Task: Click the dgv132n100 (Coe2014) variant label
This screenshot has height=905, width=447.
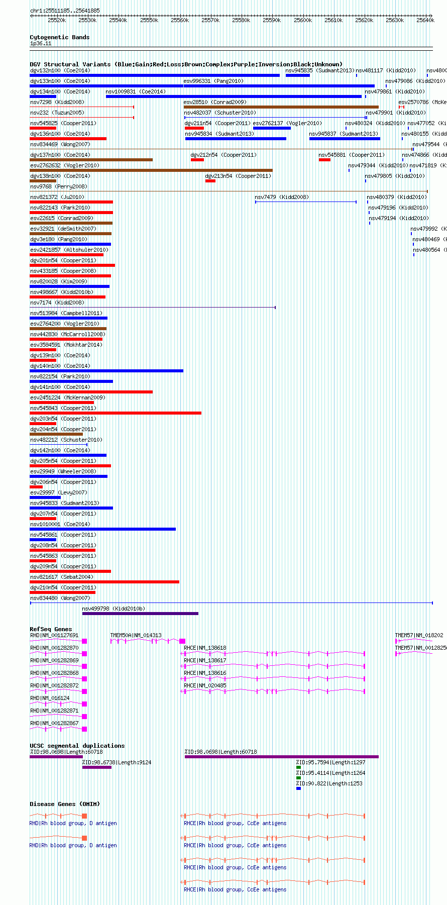Action: pyautogui.click(x=60, y=70)
